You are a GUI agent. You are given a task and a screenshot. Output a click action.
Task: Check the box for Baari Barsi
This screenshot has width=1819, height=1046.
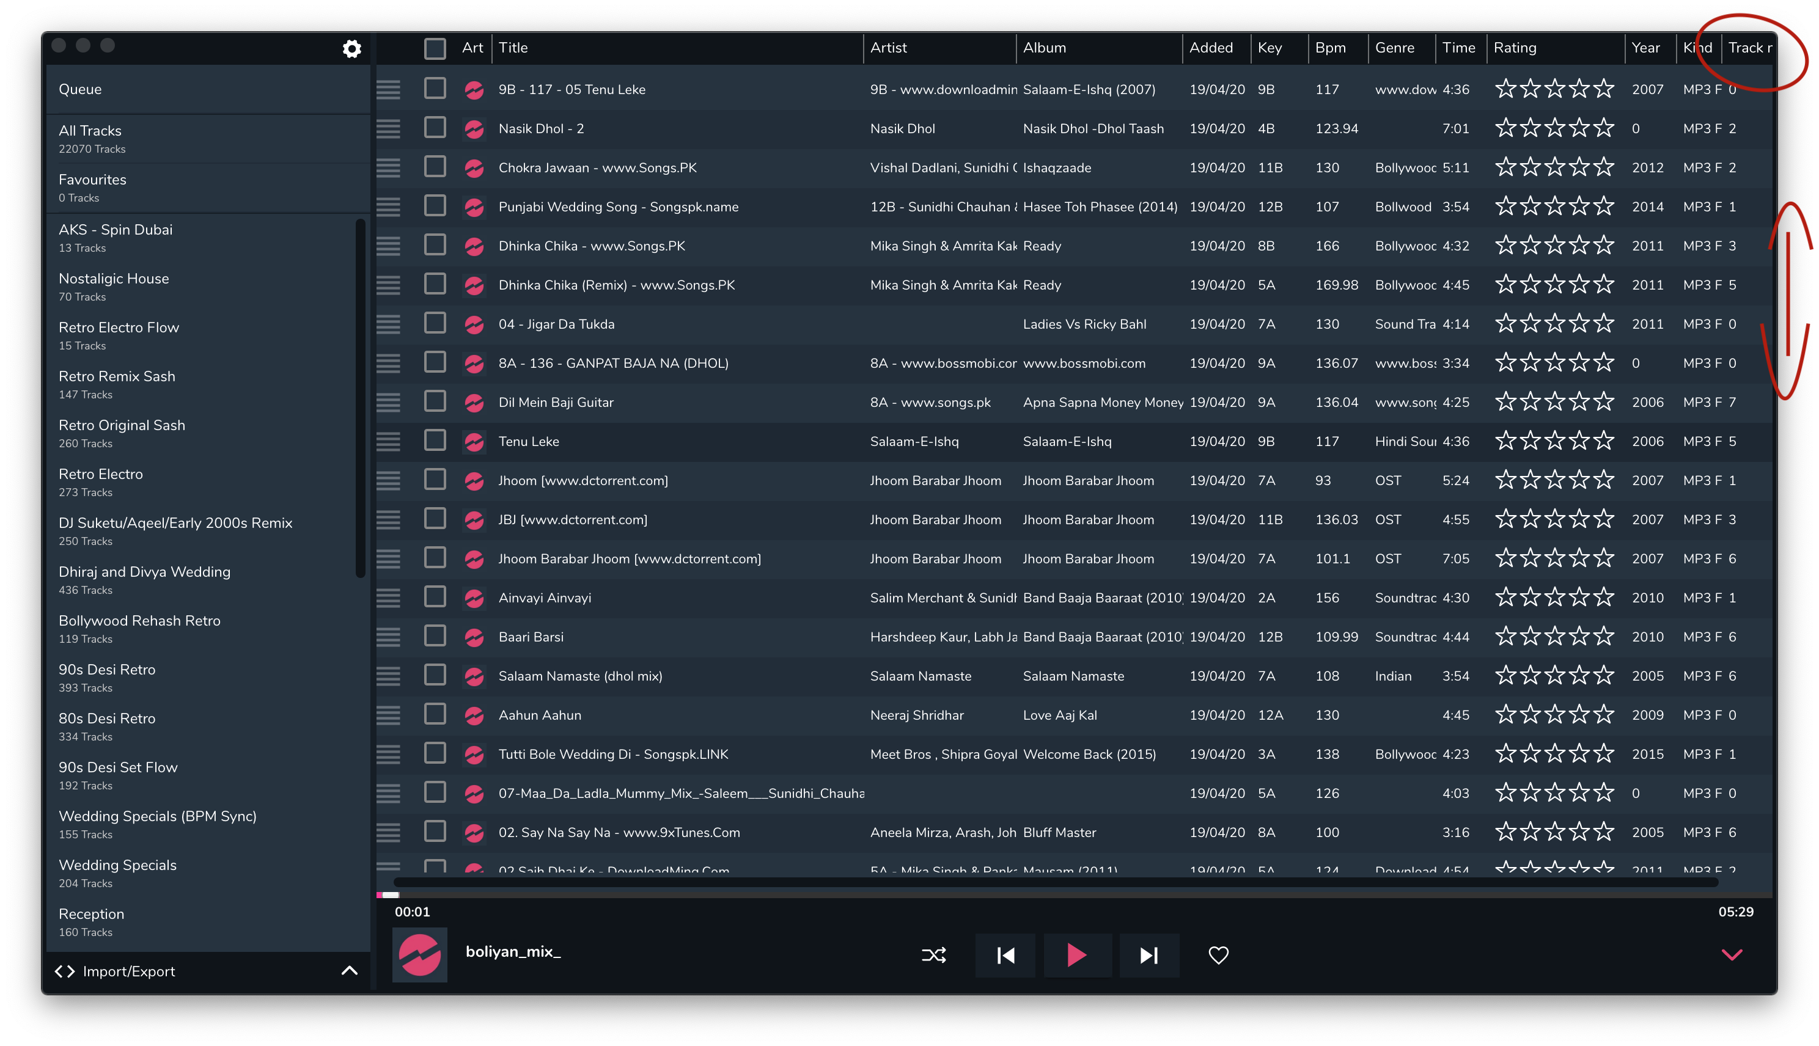coord(435,636)
